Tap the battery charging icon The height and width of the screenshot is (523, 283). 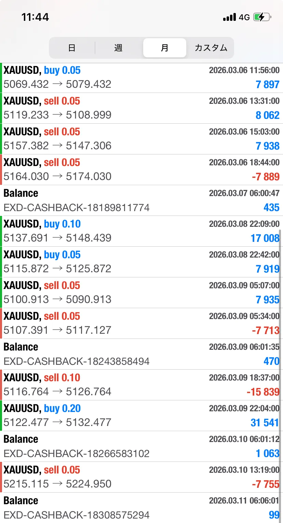coord(262,17)
